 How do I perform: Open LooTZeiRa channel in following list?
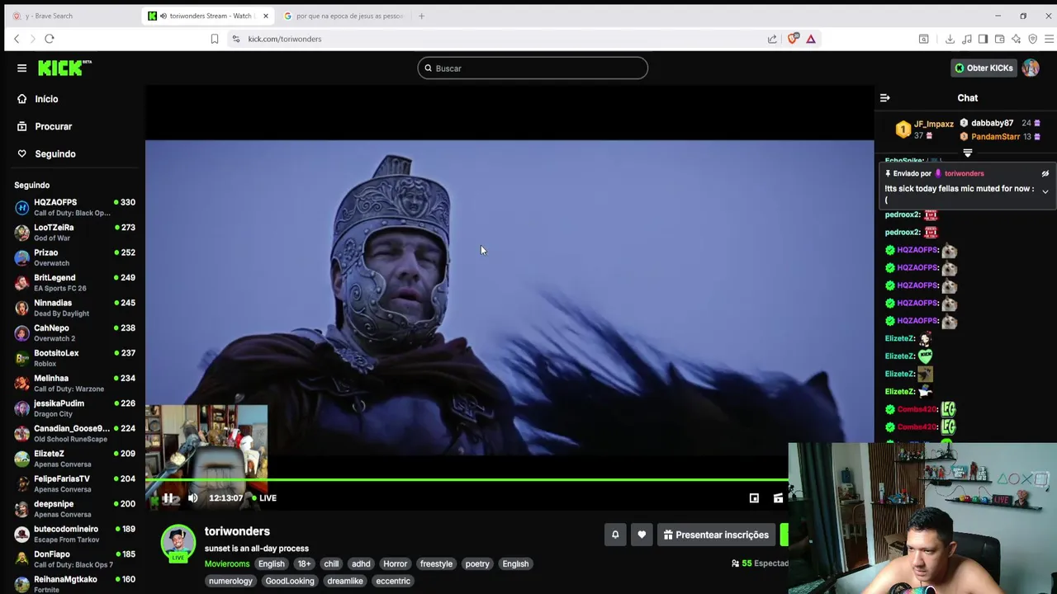tap(74, 233)
